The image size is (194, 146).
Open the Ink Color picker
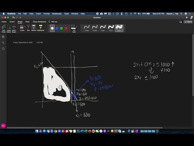click(73, 29)
